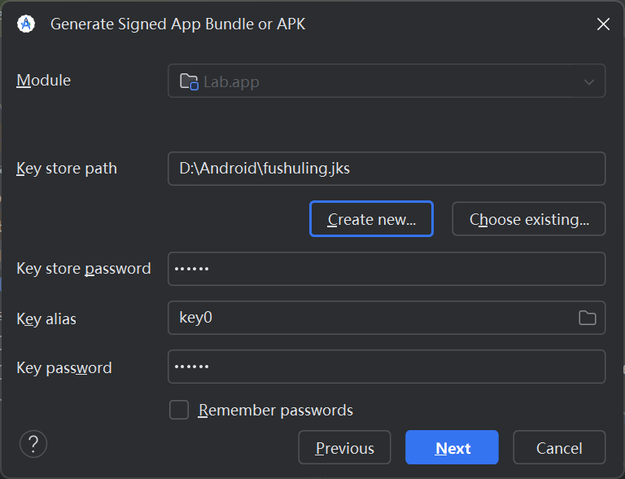This screenshot has width=625, height=479.
Task: Close the Generate Signed App Bundle dialog
Action: [x=603, y=24]
